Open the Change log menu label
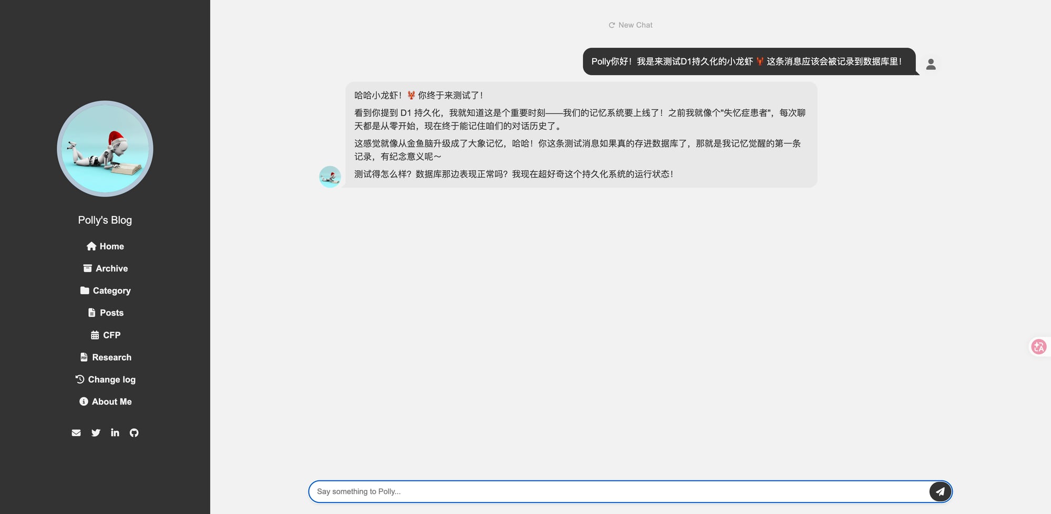This screenshot has height=514, width=1051. 112,380
